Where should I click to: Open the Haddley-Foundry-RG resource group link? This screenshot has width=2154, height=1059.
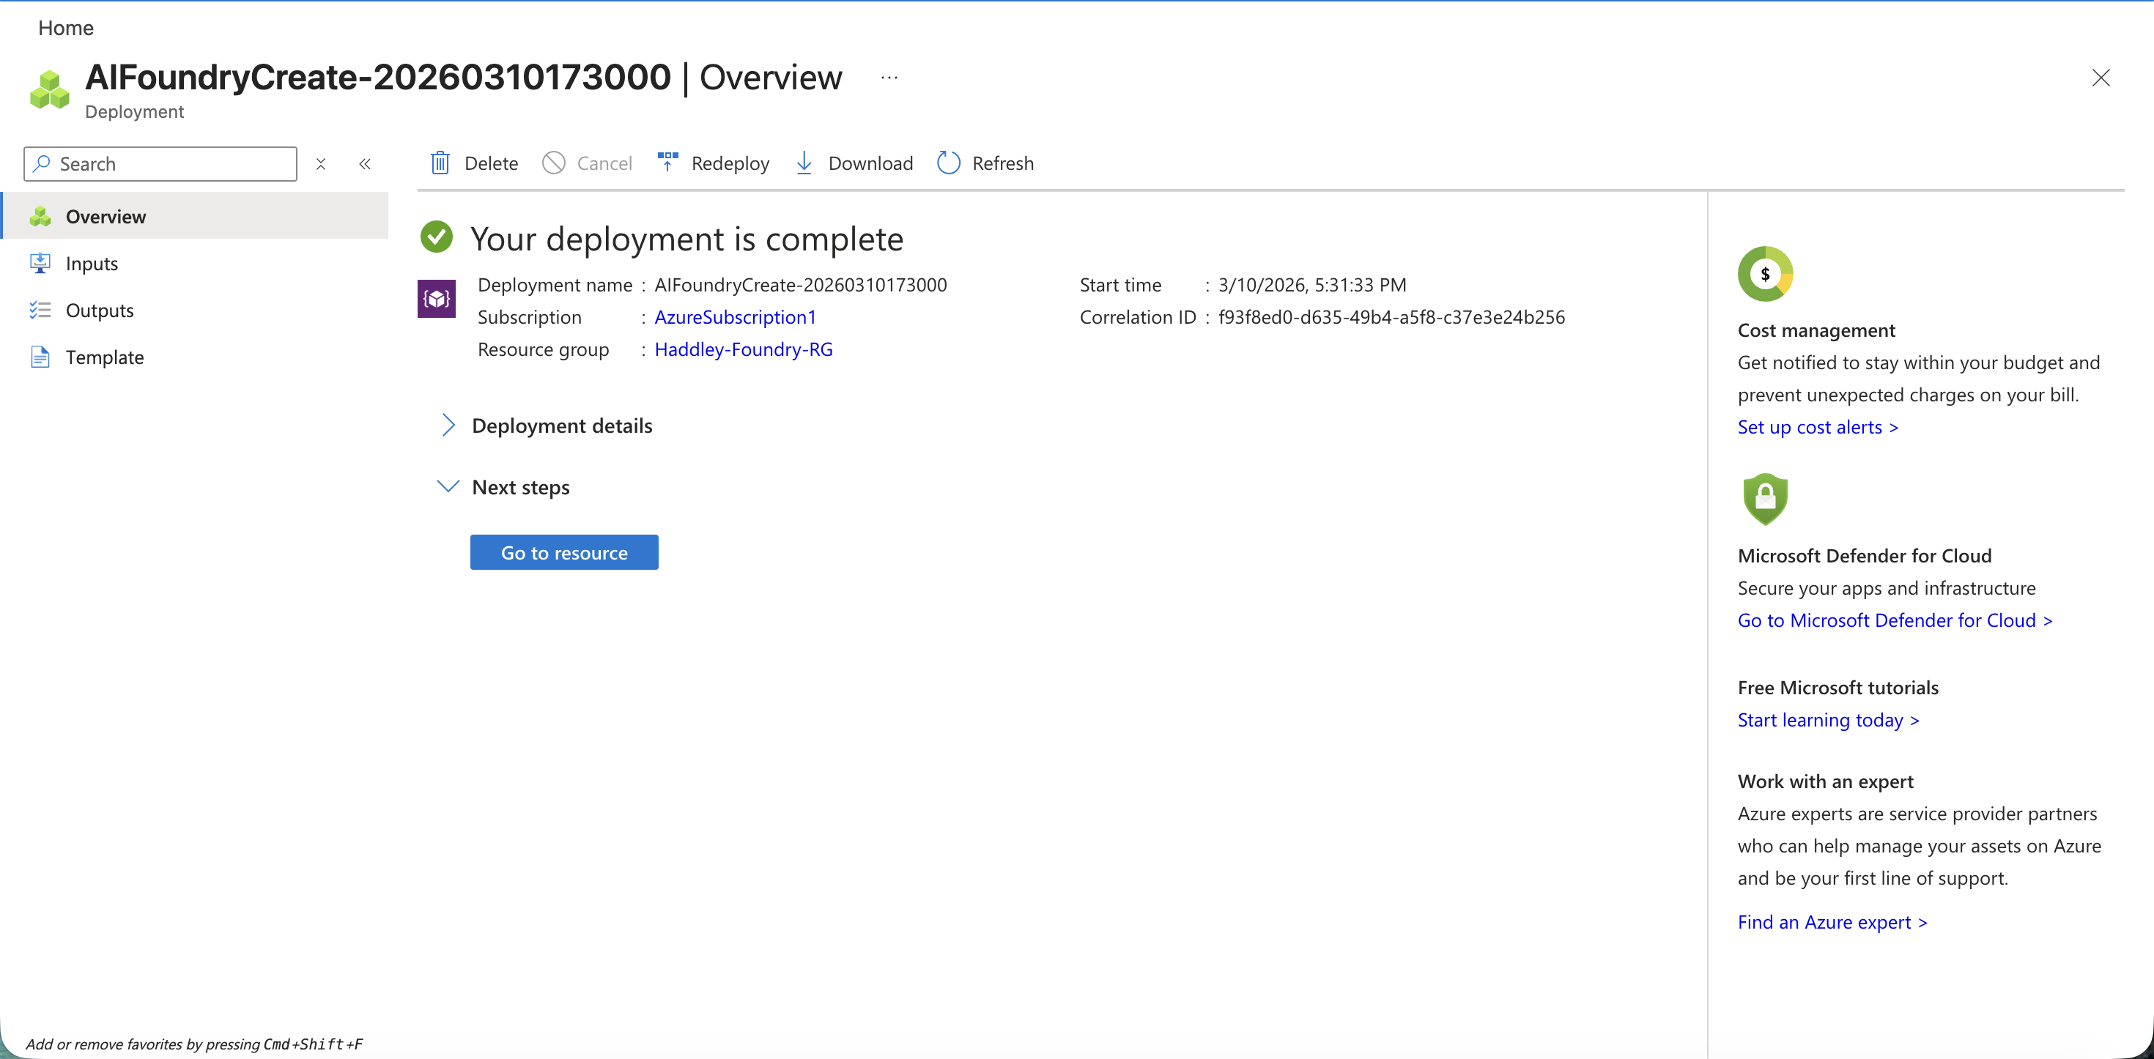pos(742,349)
